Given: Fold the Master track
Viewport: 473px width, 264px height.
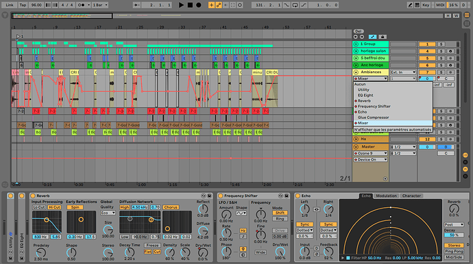Looking at the screenshot, I should point(356,147).
